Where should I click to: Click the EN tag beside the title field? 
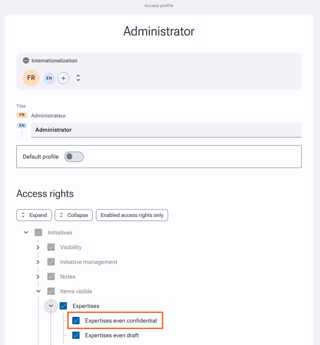coord(22,126)
